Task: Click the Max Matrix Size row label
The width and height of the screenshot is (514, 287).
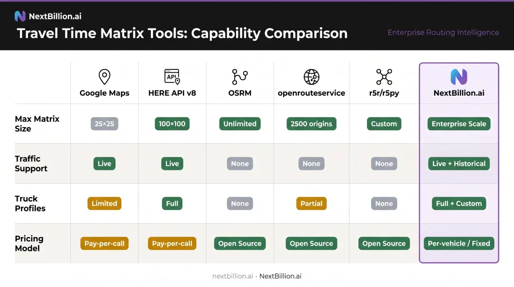Action: [x=37, y=124]
